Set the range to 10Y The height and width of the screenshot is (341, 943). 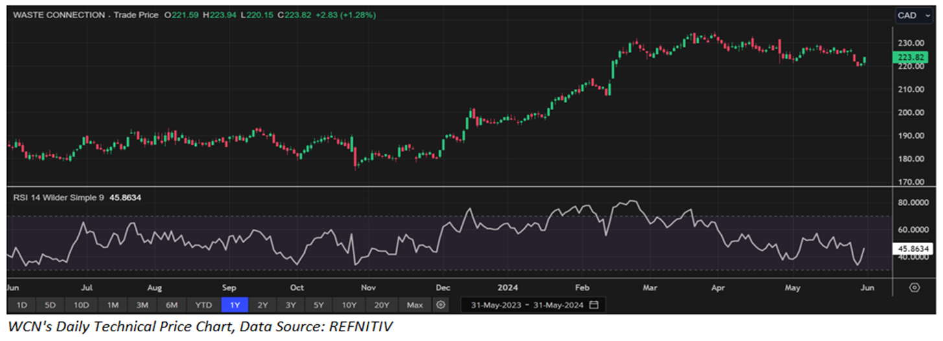click(x=349, y=305)
